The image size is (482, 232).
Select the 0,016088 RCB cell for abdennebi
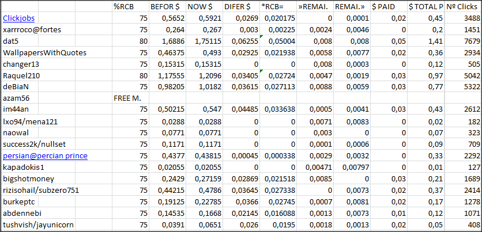(278, 213)
